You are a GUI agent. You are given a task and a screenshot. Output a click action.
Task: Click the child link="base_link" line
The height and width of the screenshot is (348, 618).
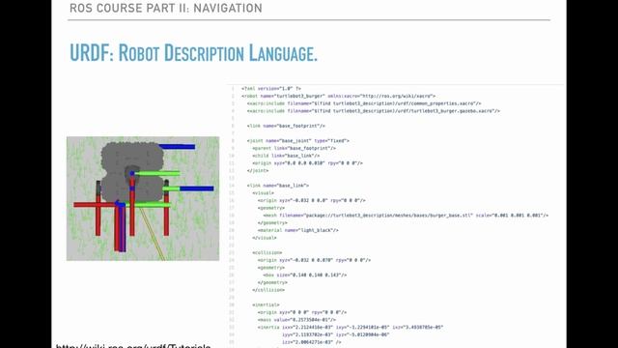(x=286, y=156)
